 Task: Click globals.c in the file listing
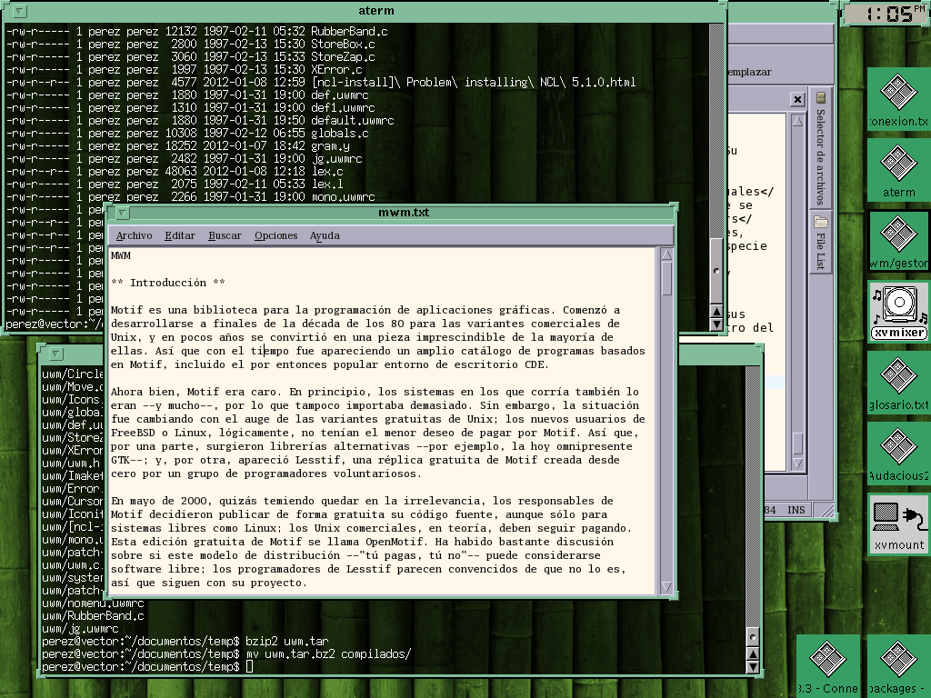point(340,134)
